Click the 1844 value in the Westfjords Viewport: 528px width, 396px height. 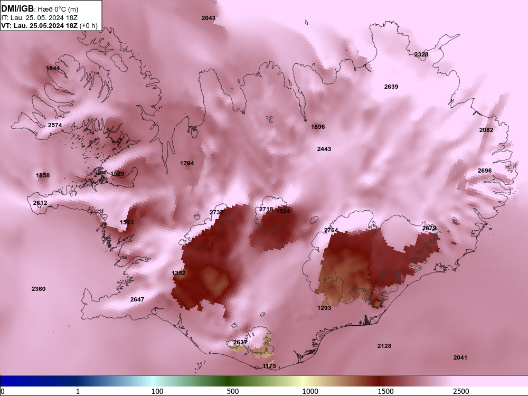53,68
